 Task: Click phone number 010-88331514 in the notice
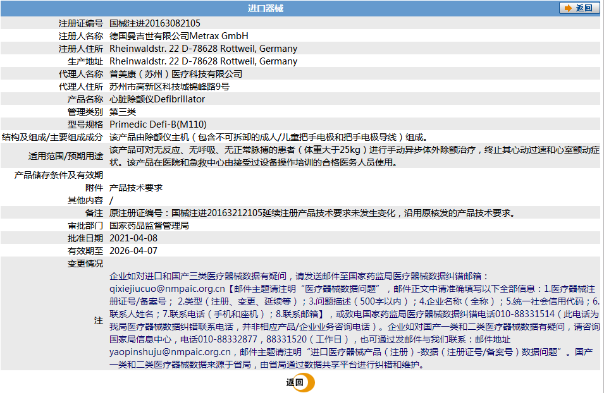[525, 314]
